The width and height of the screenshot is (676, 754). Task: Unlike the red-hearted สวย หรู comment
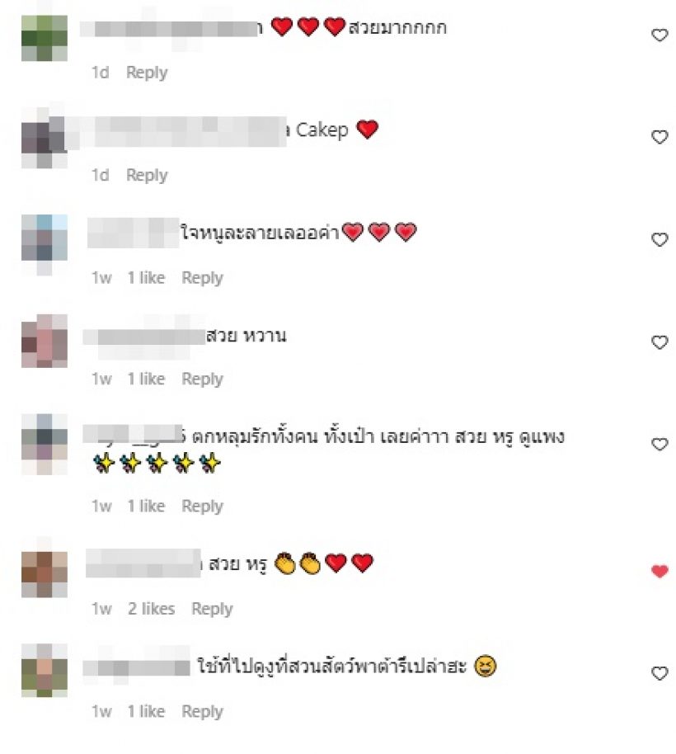click(x=660, y=571)
